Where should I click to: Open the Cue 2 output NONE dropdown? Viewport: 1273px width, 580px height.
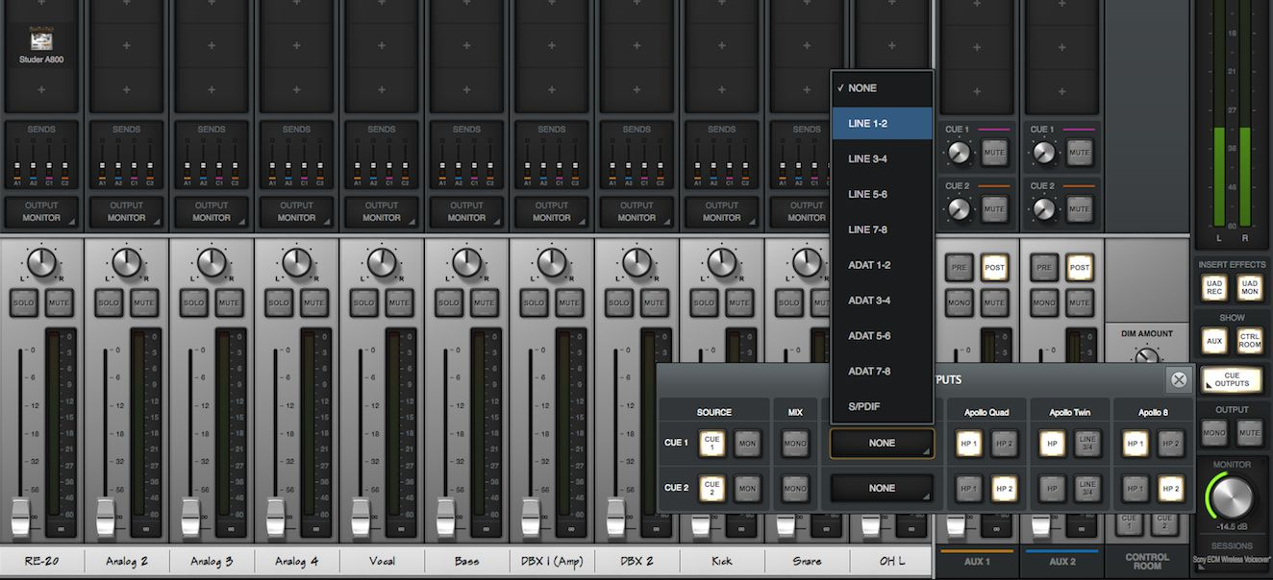(882, 488)
